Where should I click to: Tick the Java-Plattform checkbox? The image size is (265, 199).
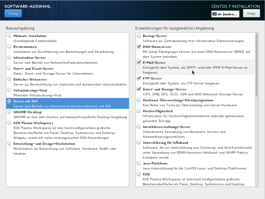pyautogui.click(x=138, y=163)
